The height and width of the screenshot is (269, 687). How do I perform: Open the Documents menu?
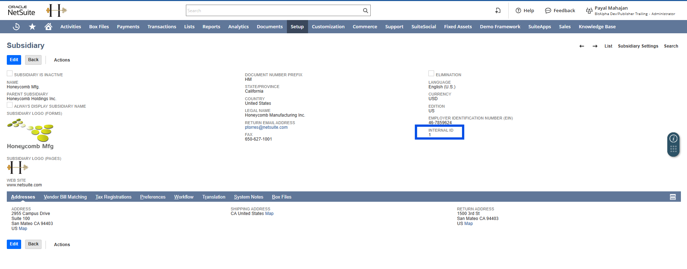pyautogui.click(x=270, y=27)
